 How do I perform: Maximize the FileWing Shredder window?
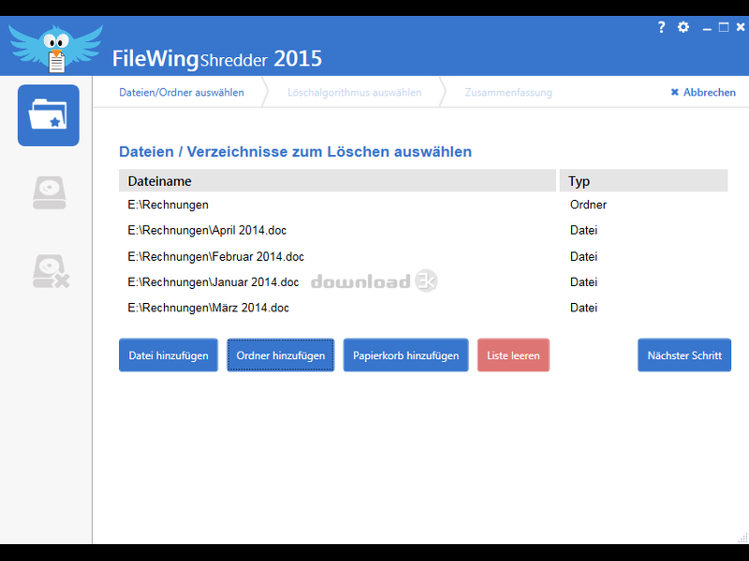(x=724, y=27)
